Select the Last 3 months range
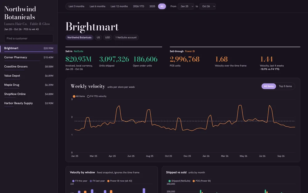This screenshot has height=193, width=308. [x=76, y=6]
